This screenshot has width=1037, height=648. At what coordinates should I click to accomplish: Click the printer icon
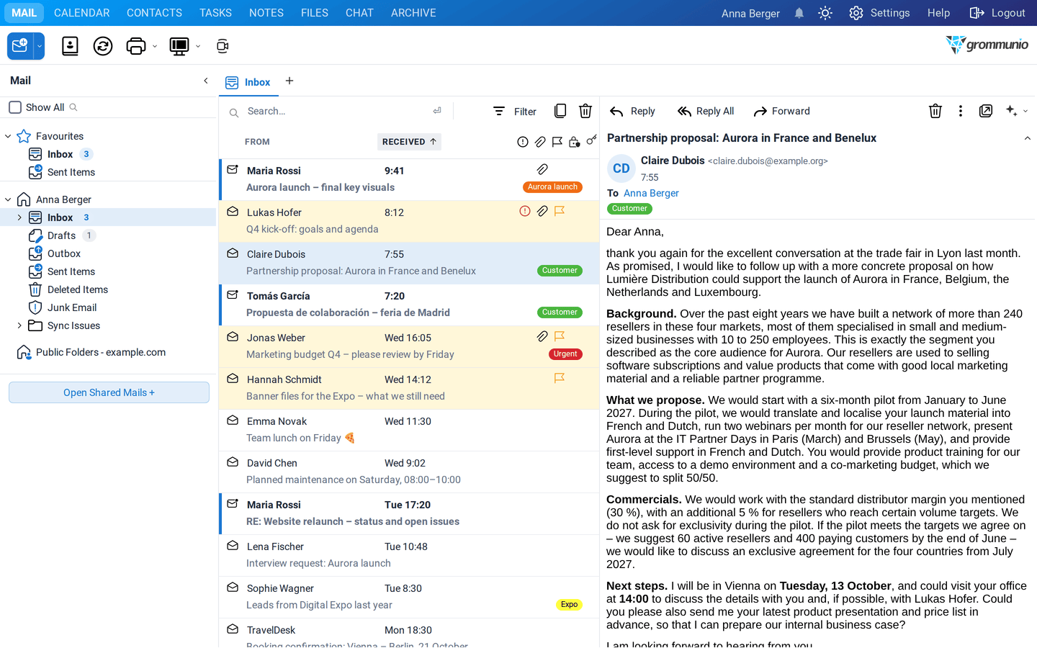pos(135,46)
